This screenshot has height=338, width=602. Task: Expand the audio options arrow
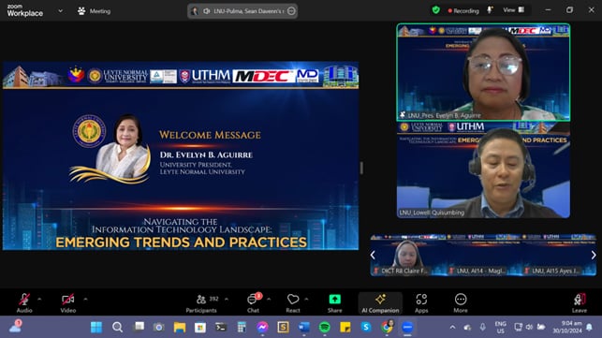(39, 299)
